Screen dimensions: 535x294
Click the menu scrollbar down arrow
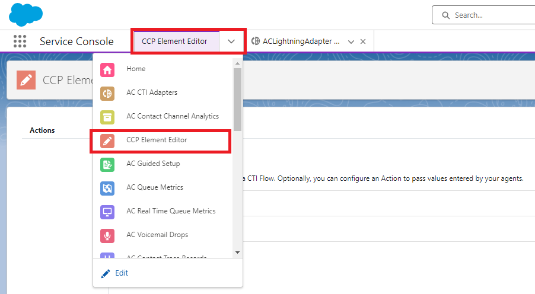[237, 253]
